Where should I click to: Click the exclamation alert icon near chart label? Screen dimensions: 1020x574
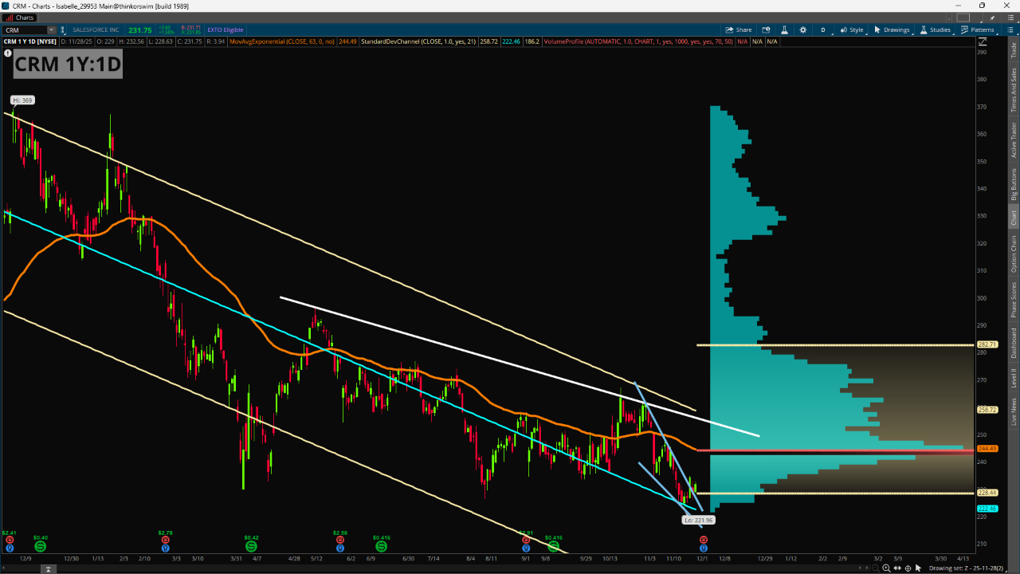pos(8,53)
